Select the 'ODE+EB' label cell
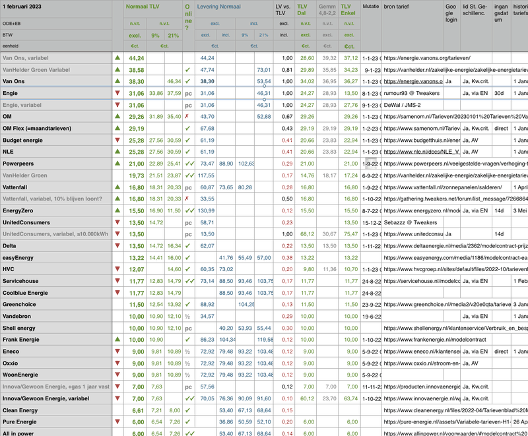 [x=56, y=24]
